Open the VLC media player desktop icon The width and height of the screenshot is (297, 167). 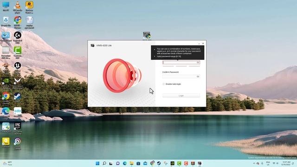tap(18, 7)
